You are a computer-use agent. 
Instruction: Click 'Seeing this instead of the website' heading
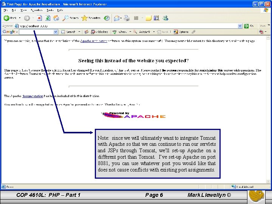pyautogui.click(x=133, y=61)
